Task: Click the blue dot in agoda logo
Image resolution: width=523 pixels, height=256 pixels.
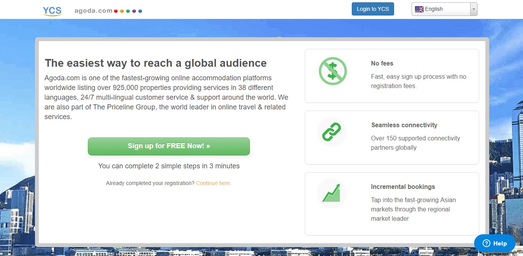Action: 140,11
